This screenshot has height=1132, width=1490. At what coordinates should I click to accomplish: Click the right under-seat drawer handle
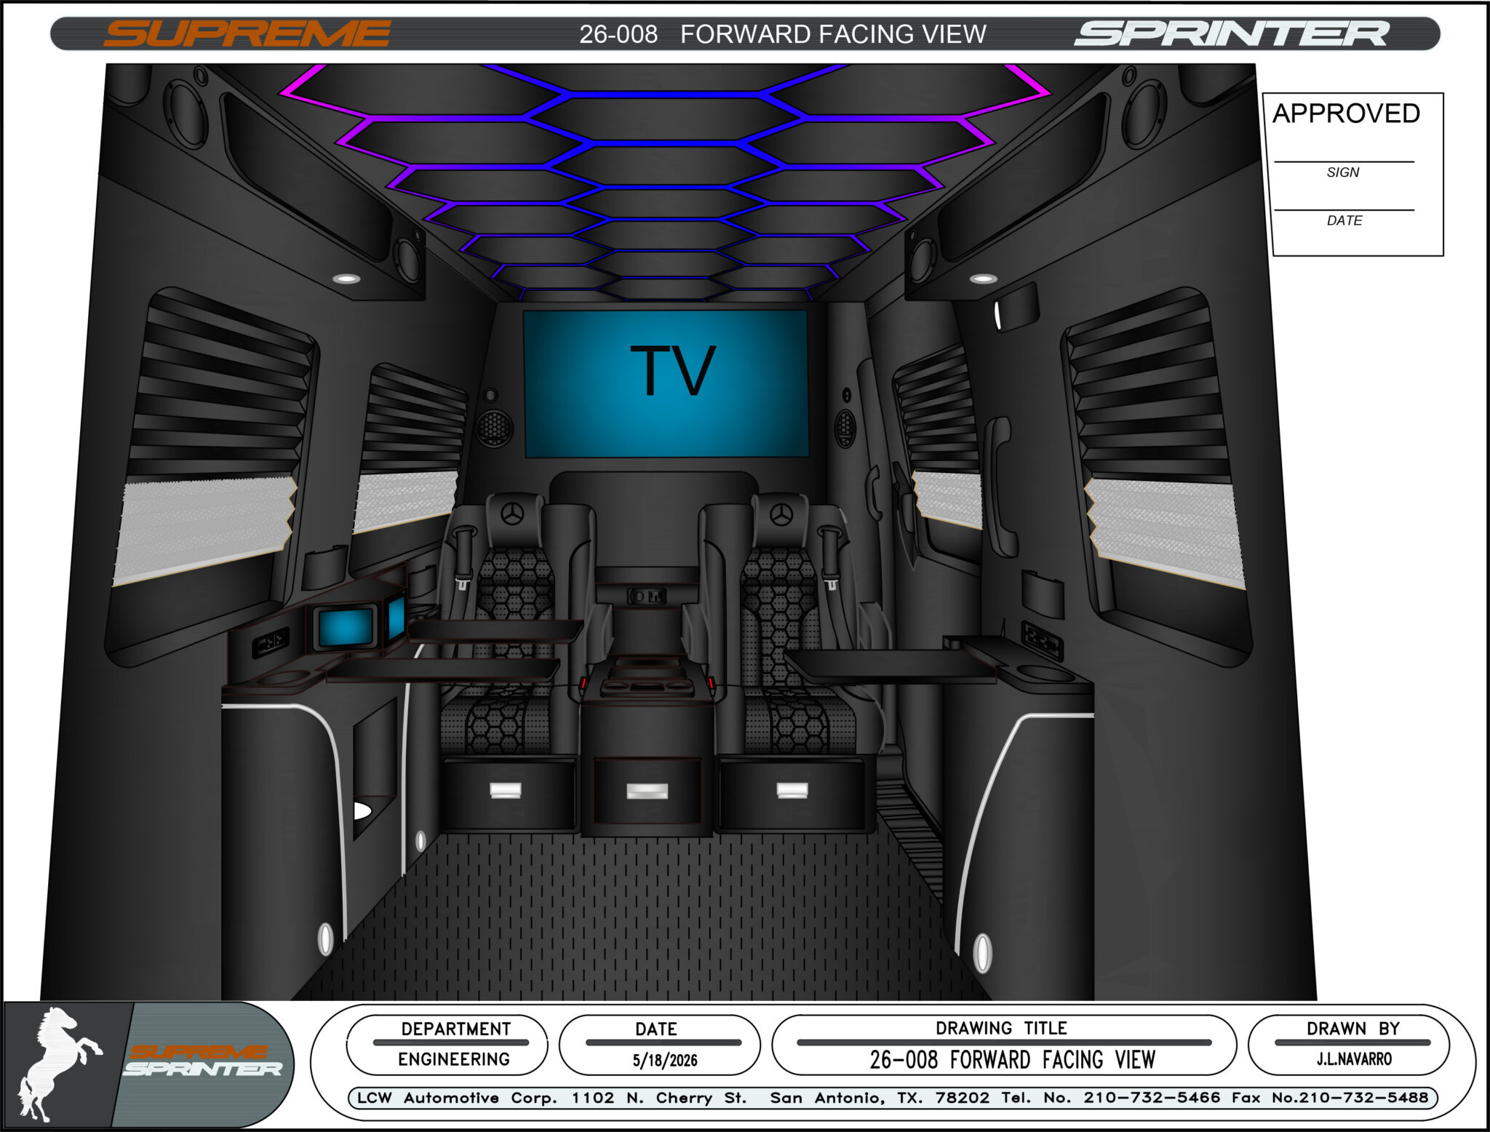792,790
